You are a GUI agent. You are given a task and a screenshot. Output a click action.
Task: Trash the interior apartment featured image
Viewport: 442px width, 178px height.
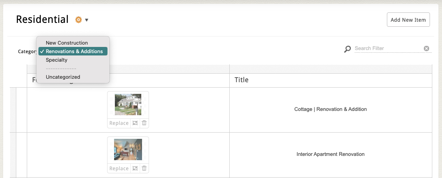[144, 168]
